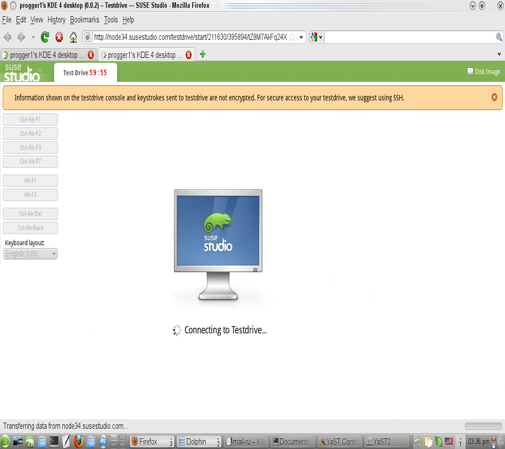Click the Alt-F2 button
This screenshot has height=449, width=505.
(30, 195)
